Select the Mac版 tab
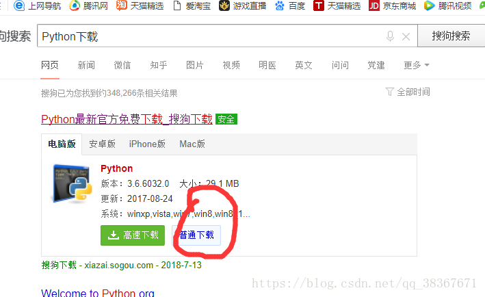This screenshot has height=297, width=485. [x=192, y=144]
